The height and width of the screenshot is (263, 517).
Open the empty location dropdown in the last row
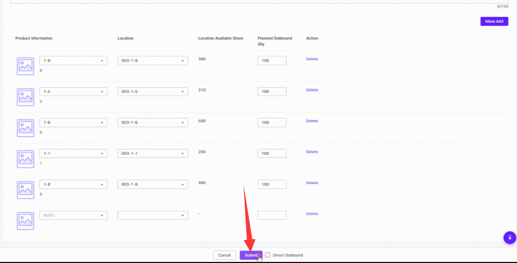click(x=153, y=215)
